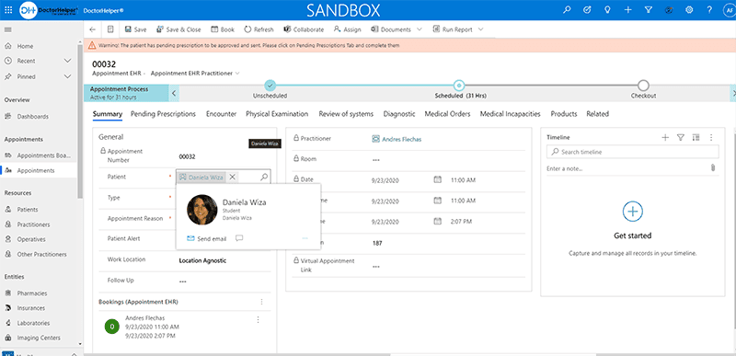736x356 pixels.
Task: Open the task flow target icon
Action: click(587, 10)
